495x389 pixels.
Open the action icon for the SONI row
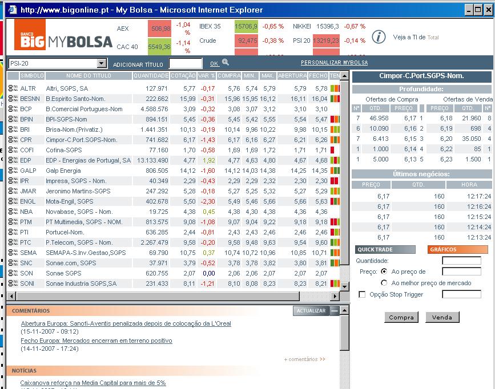point(13,283)
